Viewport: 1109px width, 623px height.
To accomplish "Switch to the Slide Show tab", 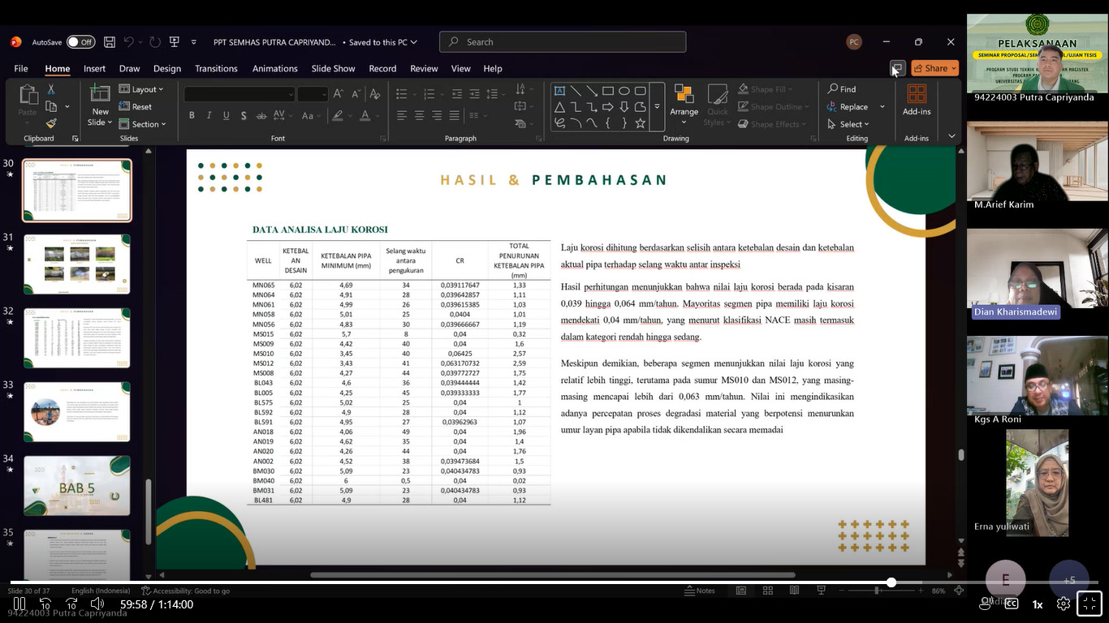I will click(333, 69).
